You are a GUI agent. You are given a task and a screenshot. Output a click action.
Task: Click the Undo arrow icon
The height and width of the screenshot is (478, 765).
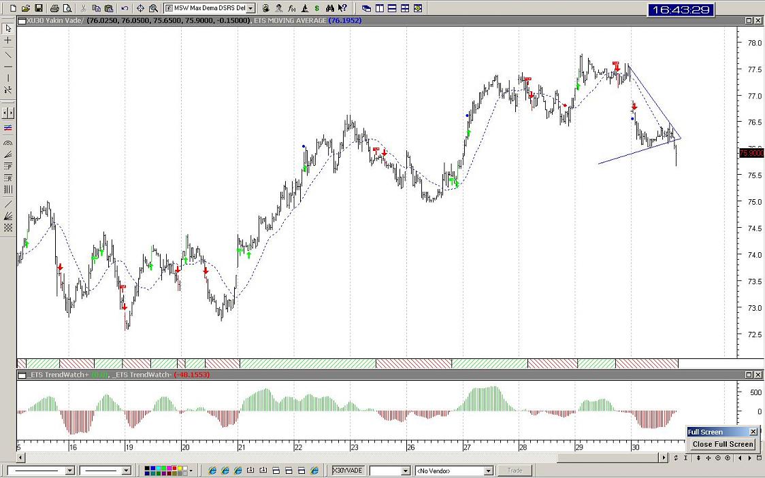point(125,8)
